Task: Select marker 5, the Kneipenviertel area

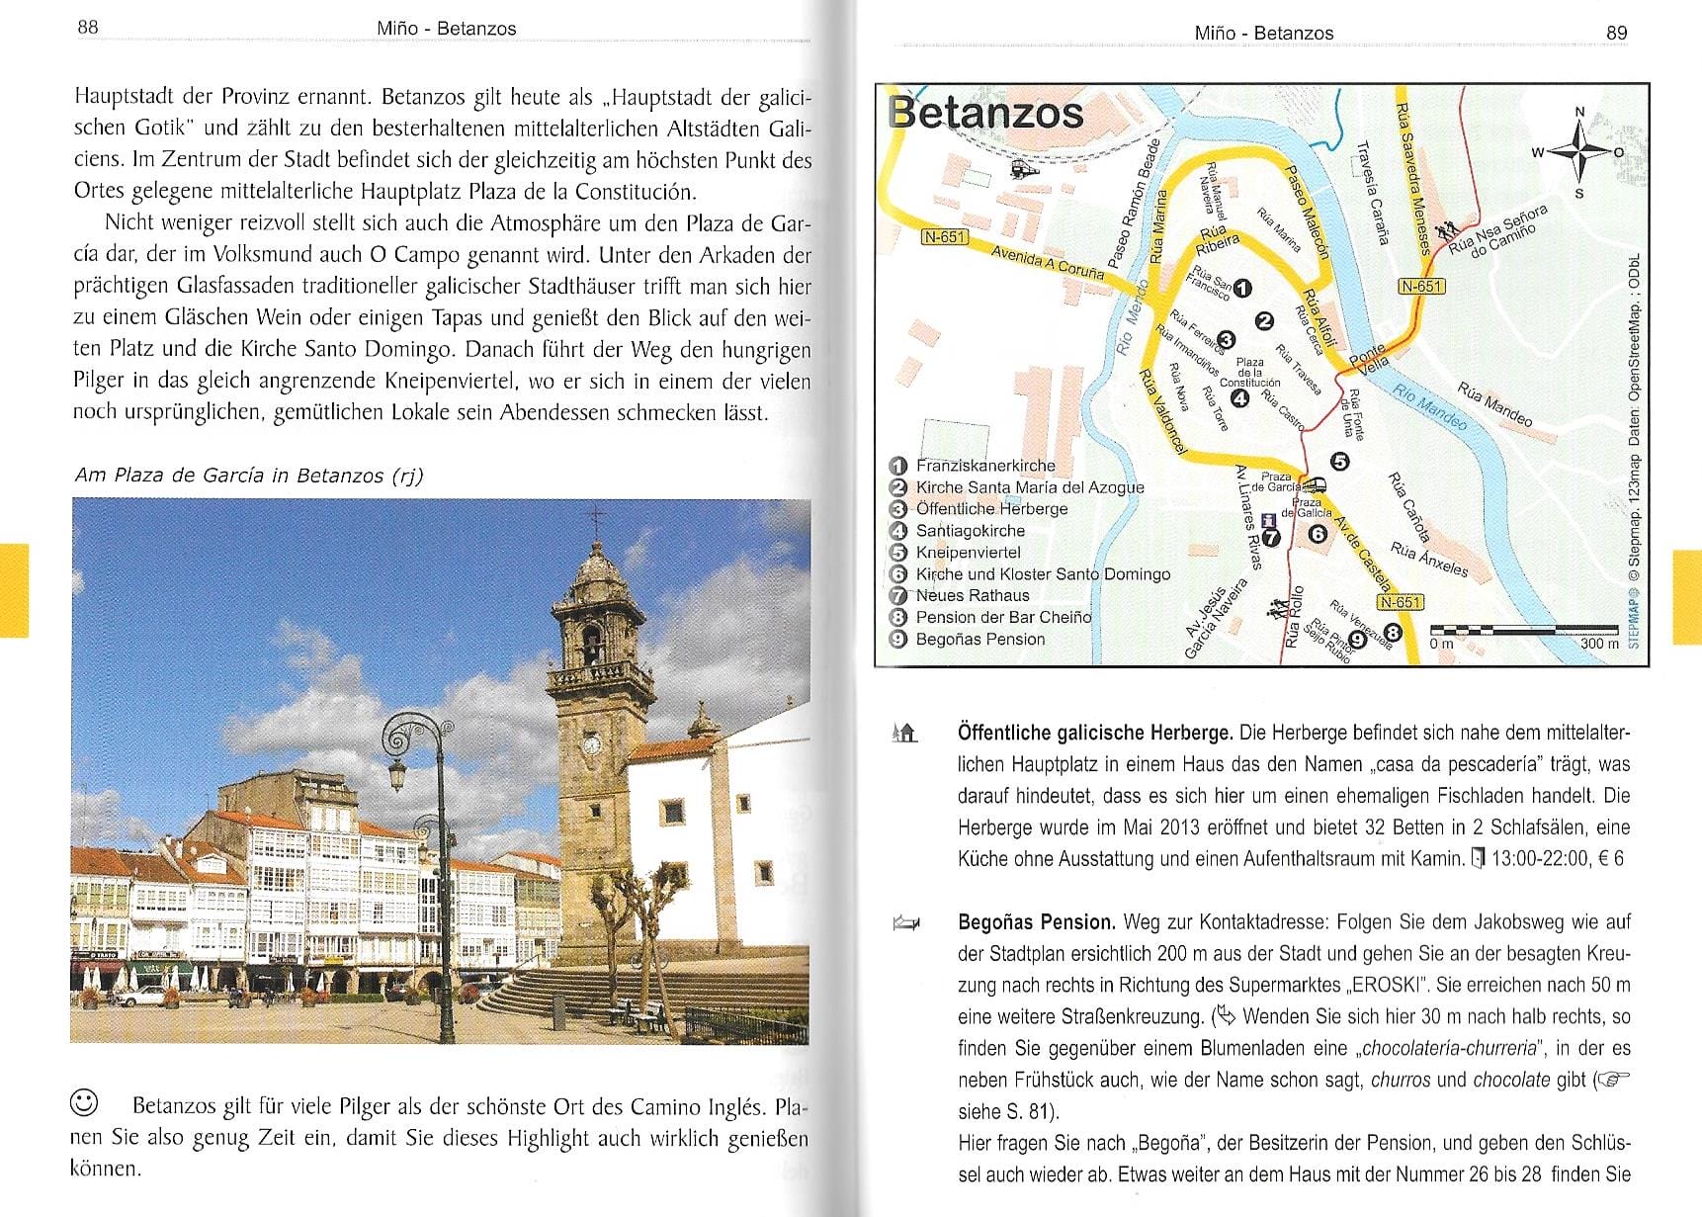Action: point(1340,463)
